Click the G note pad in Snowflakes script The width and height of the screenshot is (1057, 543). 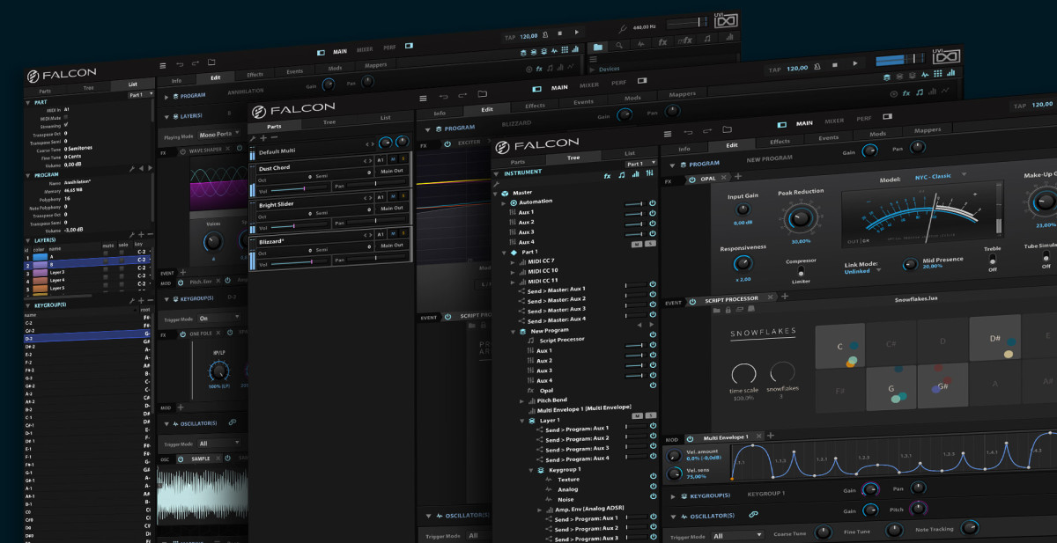pos(891,389)
